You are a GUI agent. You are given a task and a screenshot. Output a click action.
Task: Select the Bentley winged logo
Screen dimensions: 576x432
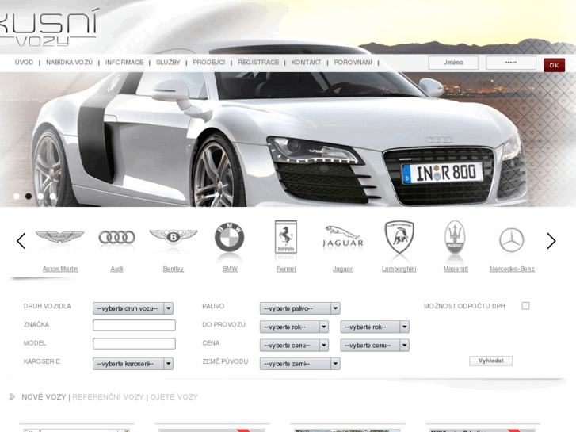click(x=174, y=236)
